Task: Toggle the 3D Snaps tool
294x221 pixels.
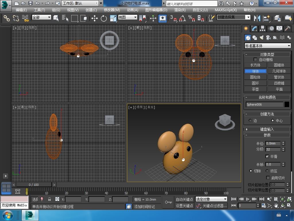Action: [173, 18]
